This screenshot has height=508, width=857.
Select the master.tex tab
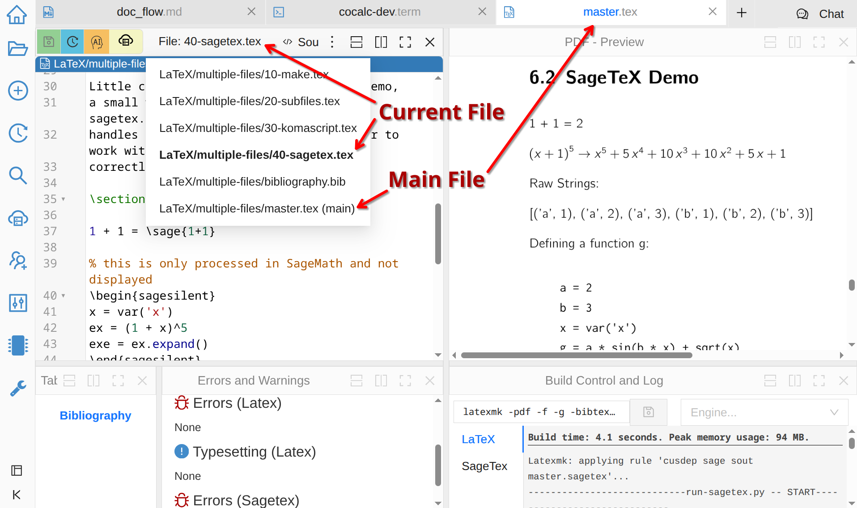(610, 12)
